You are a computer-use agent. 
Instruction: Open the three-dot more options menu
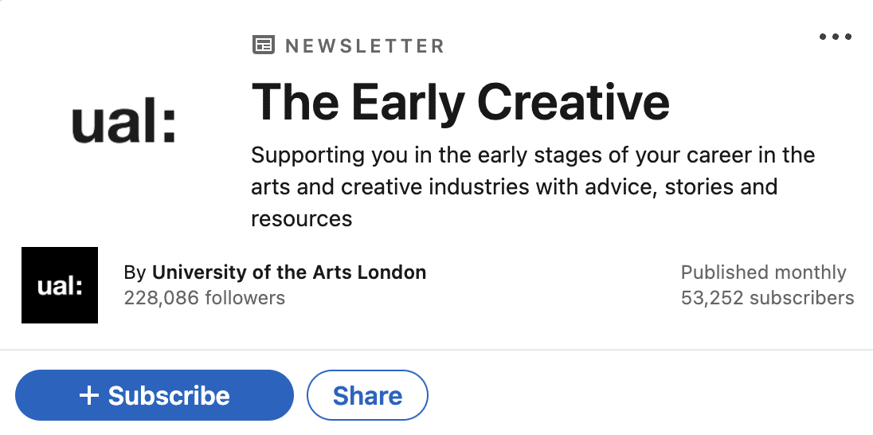(835, 37)
